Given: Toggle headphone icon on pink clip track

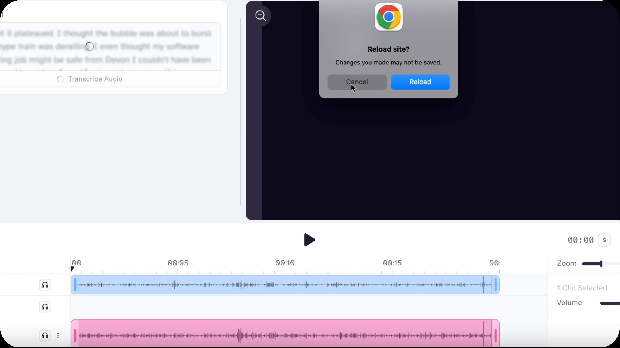Looking at the screenshot, I should (x=45, y=335).
